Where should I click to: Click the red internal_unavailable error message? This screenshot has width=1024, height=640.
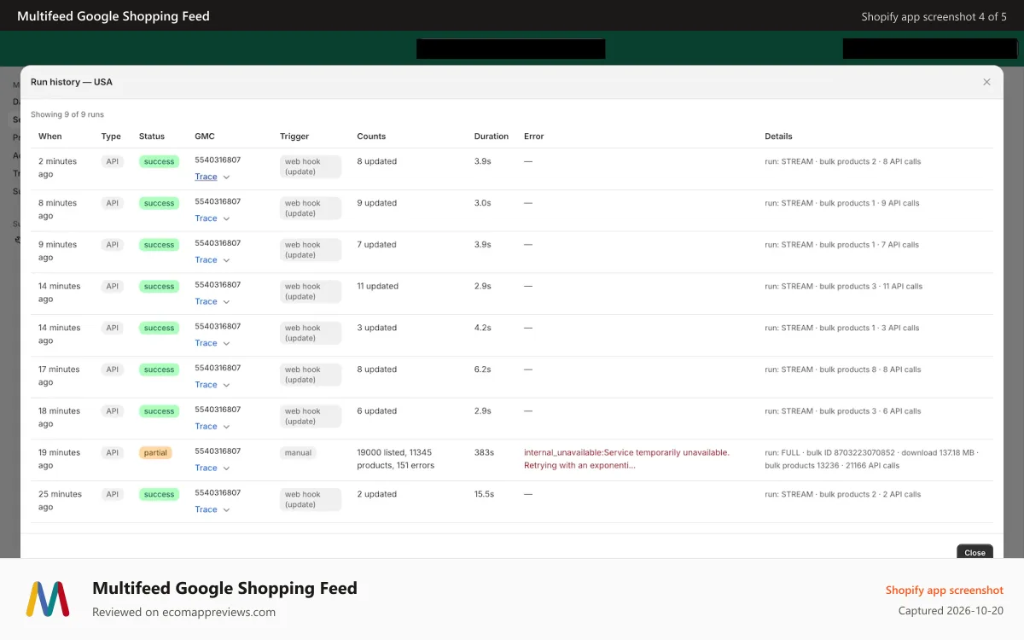pyautogui.click(x=626, y=459)
